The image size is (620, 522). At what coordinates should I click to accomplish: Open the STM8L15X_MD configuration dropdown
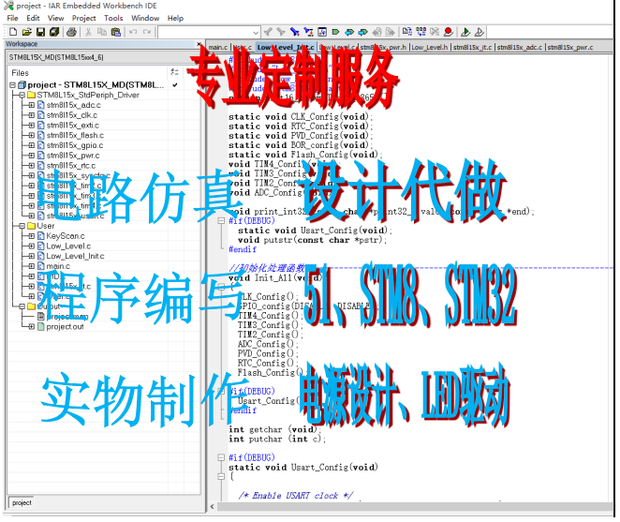[x=103, y=57]
